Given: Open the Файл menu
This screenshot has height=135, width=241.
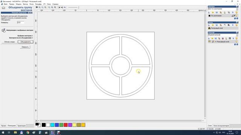Looking at the screenshot, I should point(6,4).
